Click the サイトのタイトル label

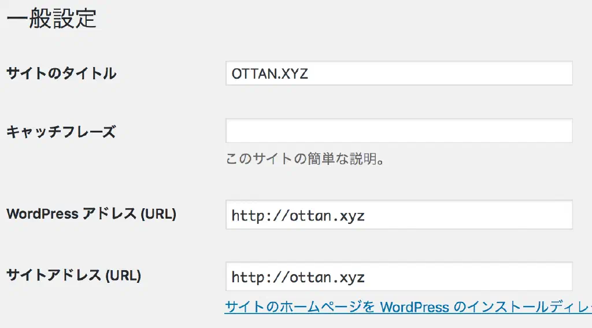click(x=61, y=73)
